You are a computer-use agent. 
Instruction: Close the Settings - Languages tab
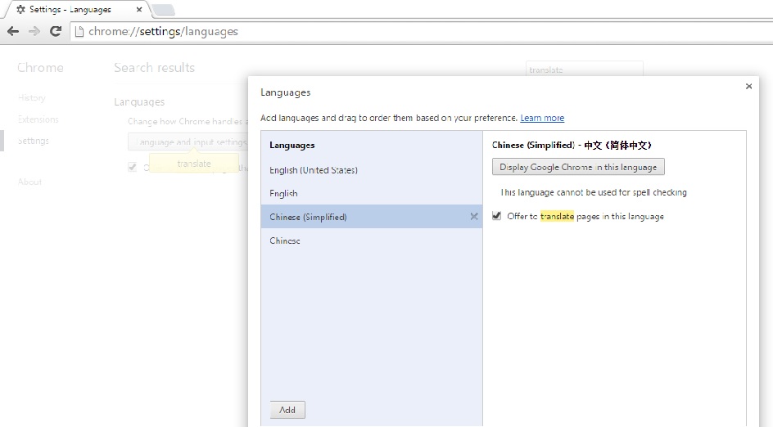pyautogui.click(x=139, y=9)
